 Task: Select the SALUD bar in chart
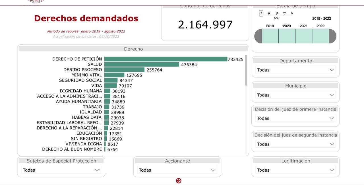(142, 65)
